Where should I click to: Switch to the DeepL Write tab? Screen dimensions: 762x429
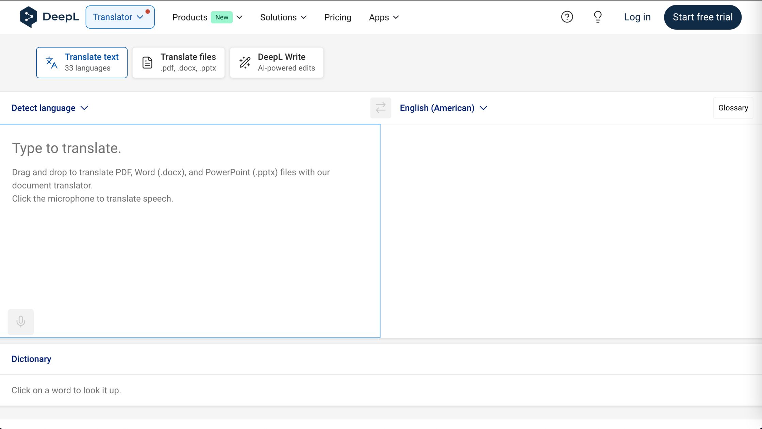tap(277, 63)
